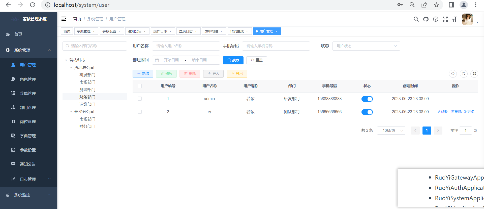The image size is (484, 209).
Task: Click 删除 link in ry row
Action: click(457, 112)
